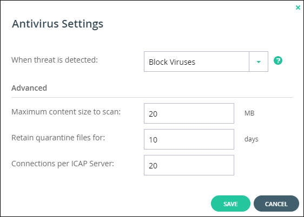Focus the maximum content size field
This screenshot has height=217, width=304.
pyautogui.click(x=189, y=113)
